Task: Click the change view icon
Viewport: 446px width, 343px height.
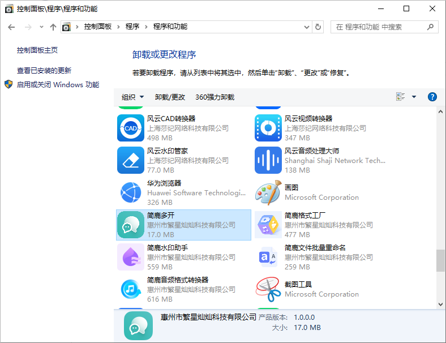Action: click(401, 97)
